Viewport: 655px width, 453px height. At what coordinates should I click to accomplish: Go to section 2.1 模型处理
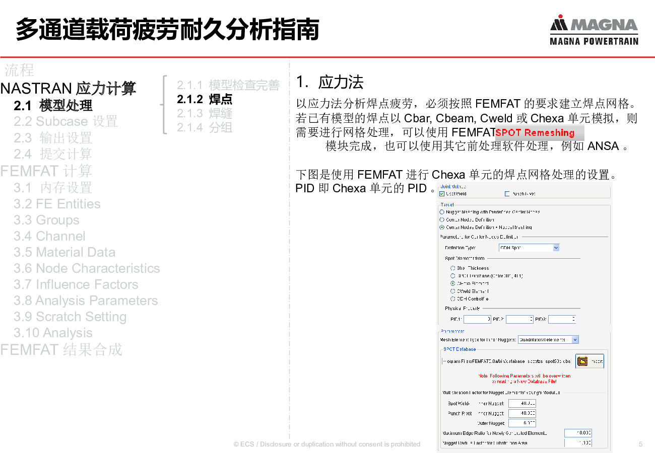pyautogui.click(x=53, y=106)
